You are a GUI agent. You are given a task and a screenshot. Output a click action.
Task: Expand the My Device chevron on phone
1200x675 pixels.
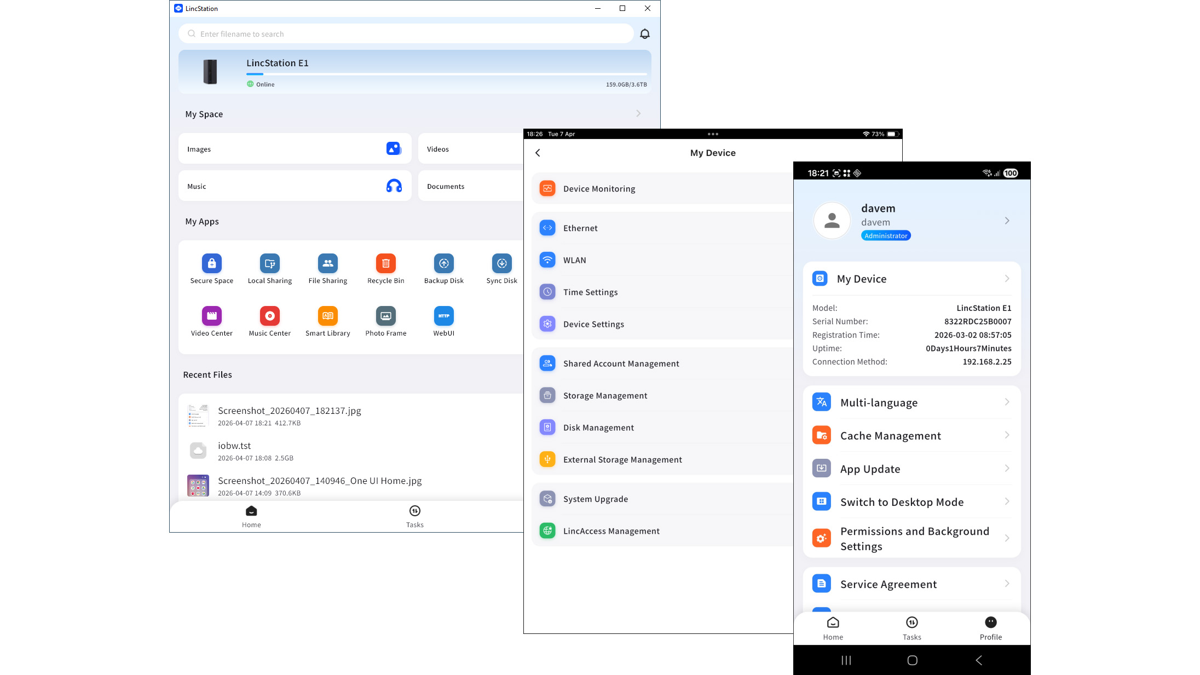[x=1007, y=279]
